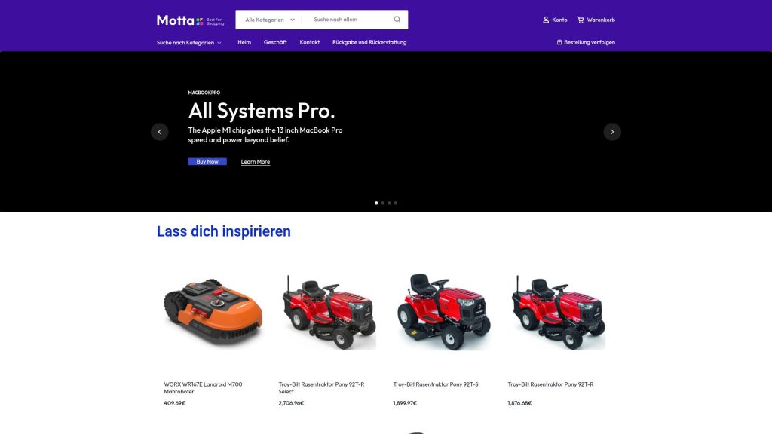Open the Geschäft menu item
The height and width of the screenshot is (434, 772).
[x=275, y=42]
